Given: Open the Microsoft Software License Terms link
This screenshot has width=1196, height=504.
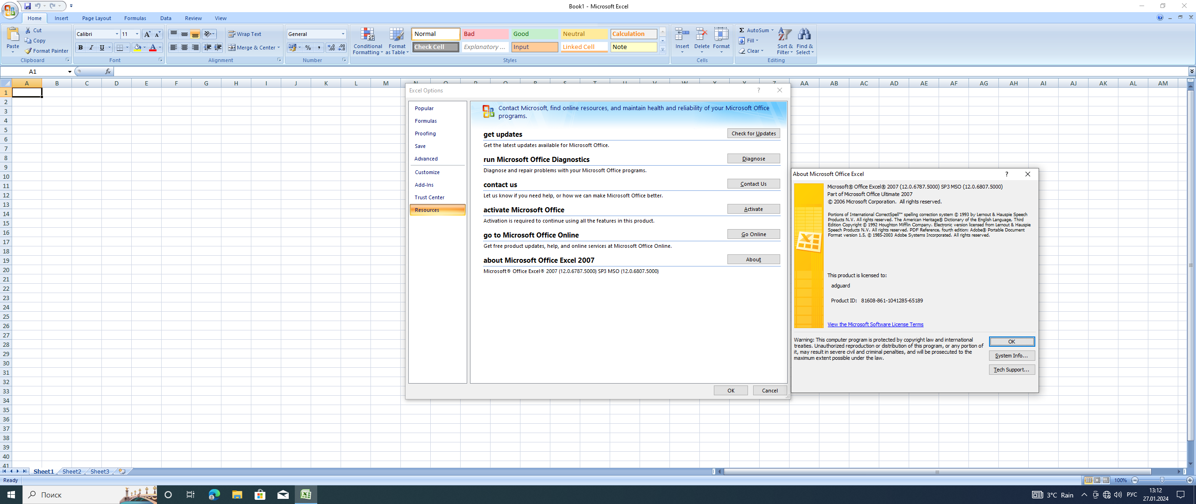Looking at the screenshot, I should (x=875, y=324).
